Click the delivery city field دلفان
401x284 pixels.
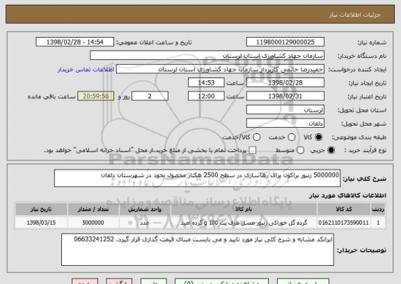point(285,124)
